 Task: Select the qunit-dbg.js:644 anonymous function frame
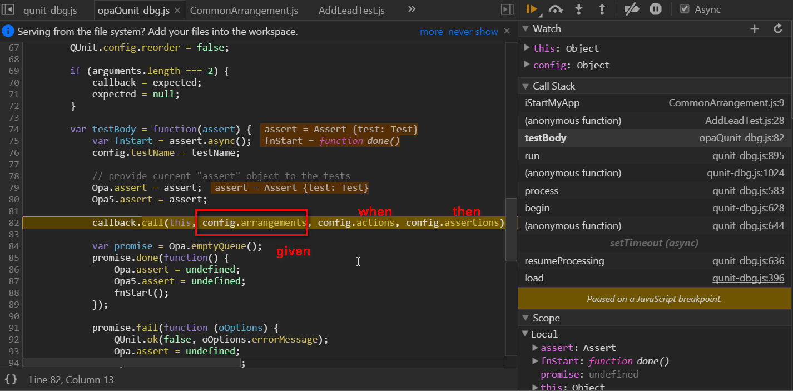[655, 226]
